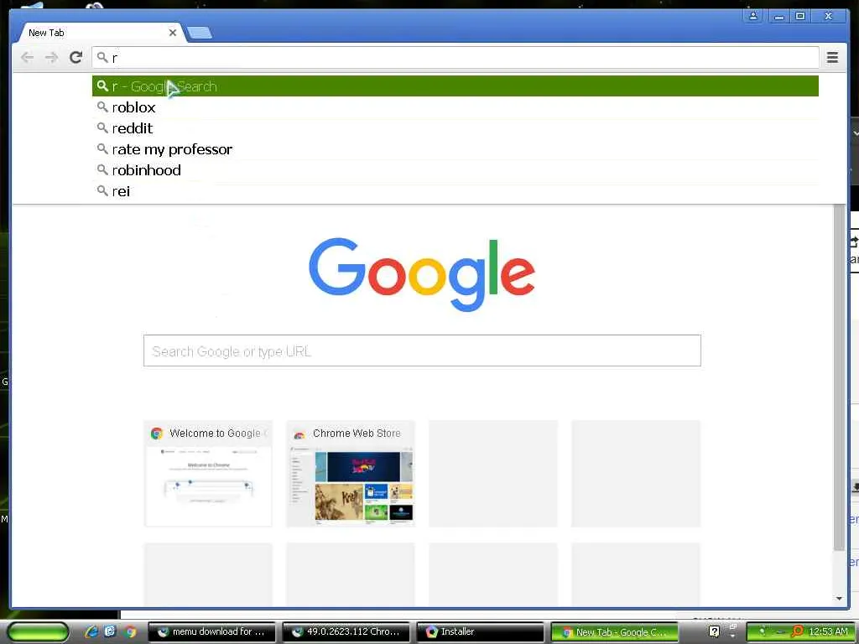The height and width of the screenshot is (644, 859).
Task: Switch to 'New Tab - Google C...' taskbar button
Action: (x=614, y=632)
